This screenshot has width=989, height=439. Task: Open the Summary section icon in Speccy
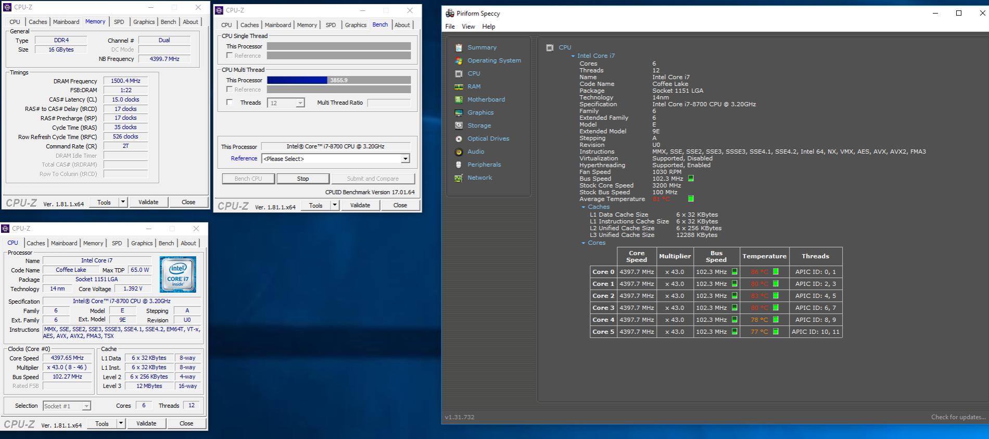459,47
